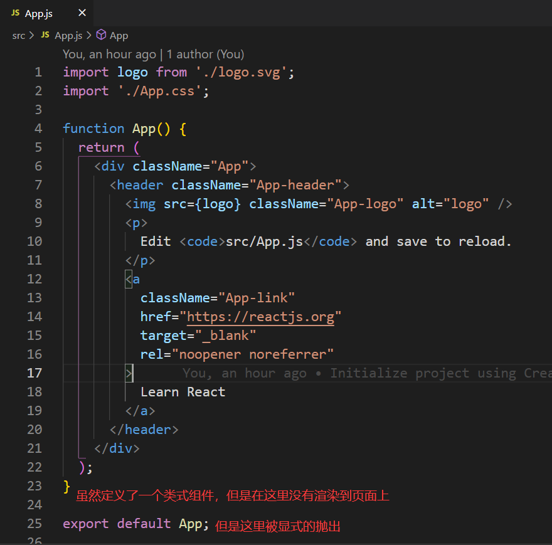
Task: Click "You, an hour ago" CodeLens text
Action: coord(109,54)
